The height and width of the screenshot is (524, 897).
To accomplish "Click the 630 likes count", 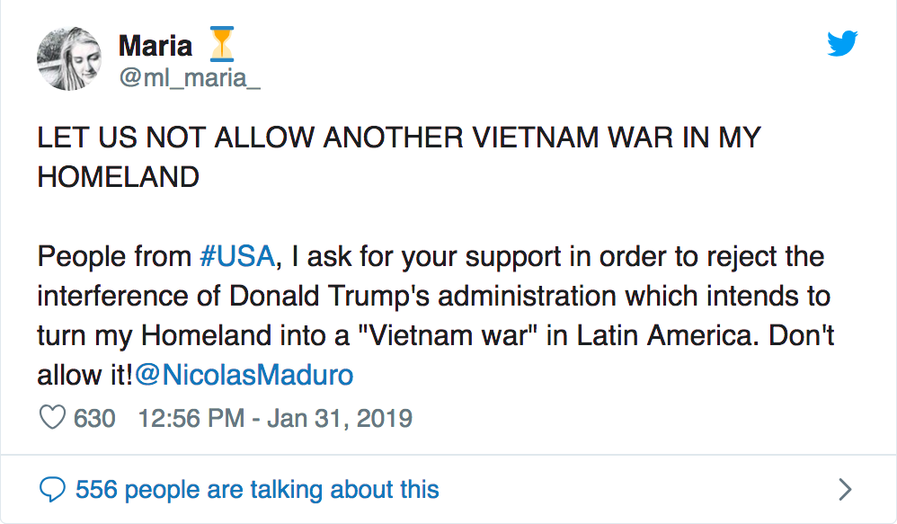I will [94, 418].
